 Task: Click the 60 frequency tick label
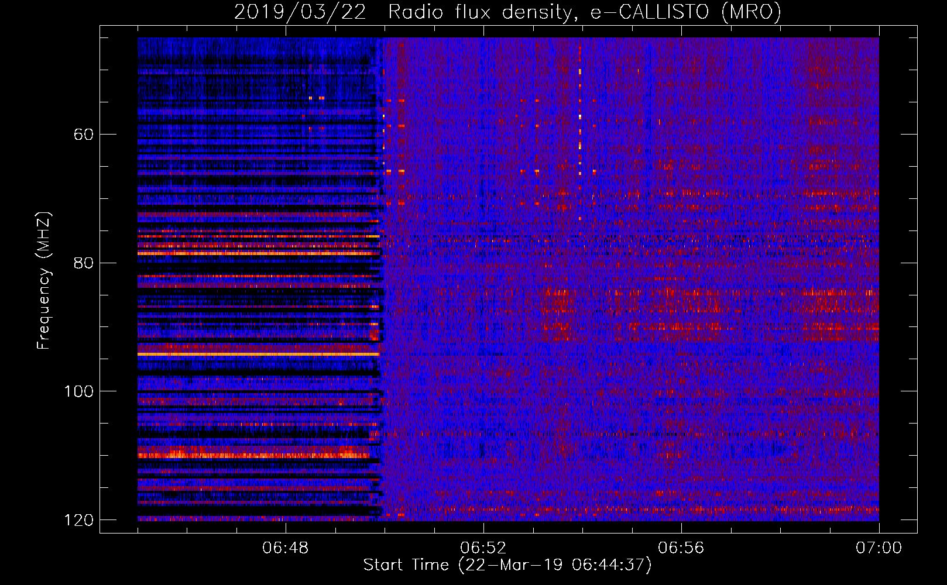(84, 135)
